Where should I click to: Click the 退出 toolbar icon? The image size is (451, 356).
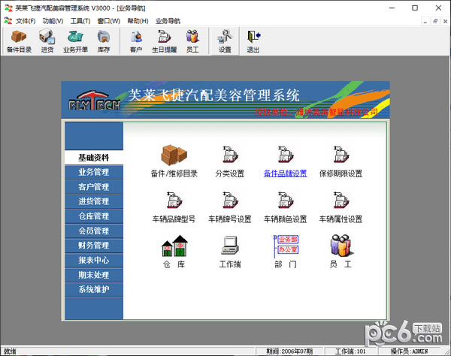click(x=253, y=40)
